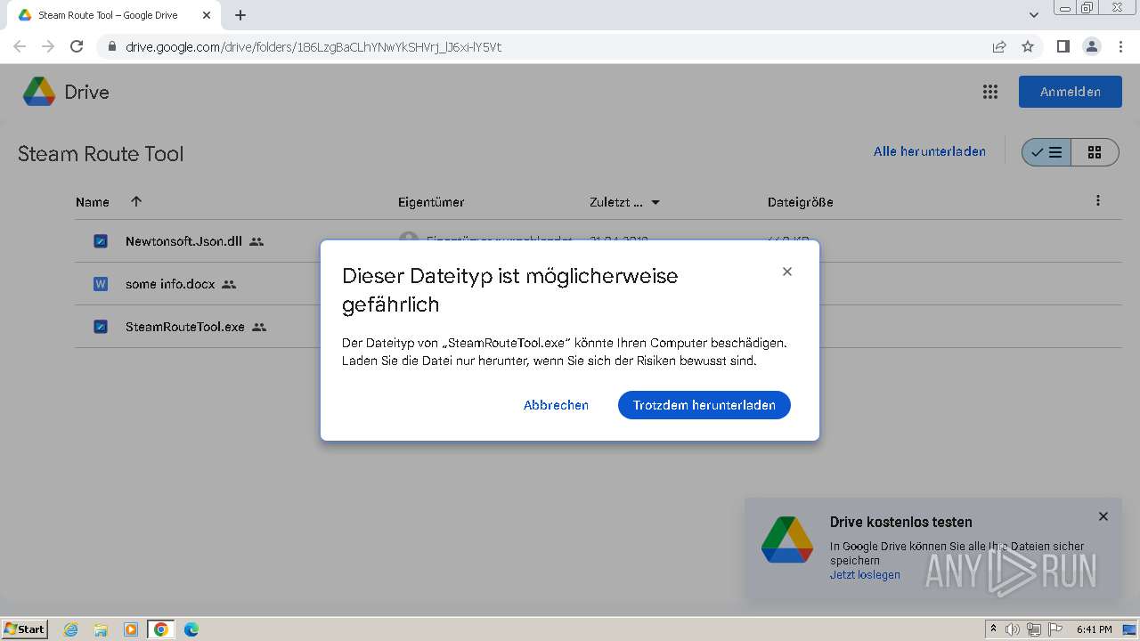Click the volume speaker tray icon
This screenshot has height=641, width=1140.
[1013, 629]
